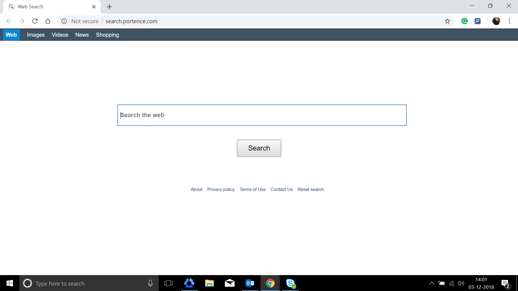
Task: Launch Outlook from the taskbar
Action: pyautogui.click(x=250, y=283)
